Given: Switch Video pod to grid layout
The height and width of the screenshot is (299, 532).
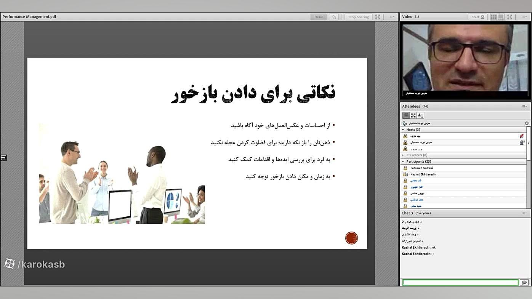Looking at the screenshot, I should click(x=494, y=17).
